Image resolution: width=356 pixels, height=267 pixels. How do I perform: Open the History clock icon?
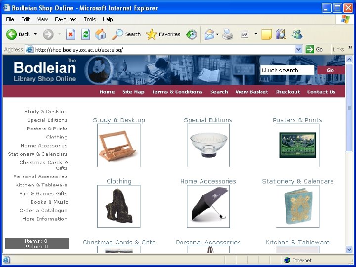pyautogui.click(x=191, y=35)
